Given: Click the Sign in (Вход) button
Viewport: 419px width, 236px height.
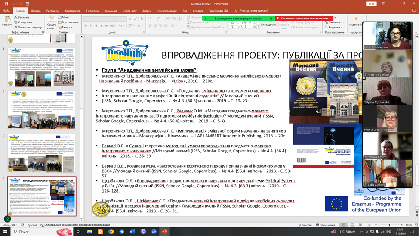Looking at the screenshot, I should [371, 4].
